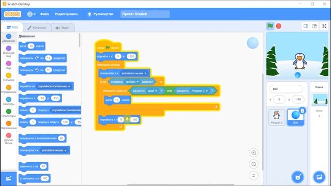The width and height of the screenshot is (331, 186).
Task: Select the stage backdrop thumbnail
Action: (x=320, y=100)
